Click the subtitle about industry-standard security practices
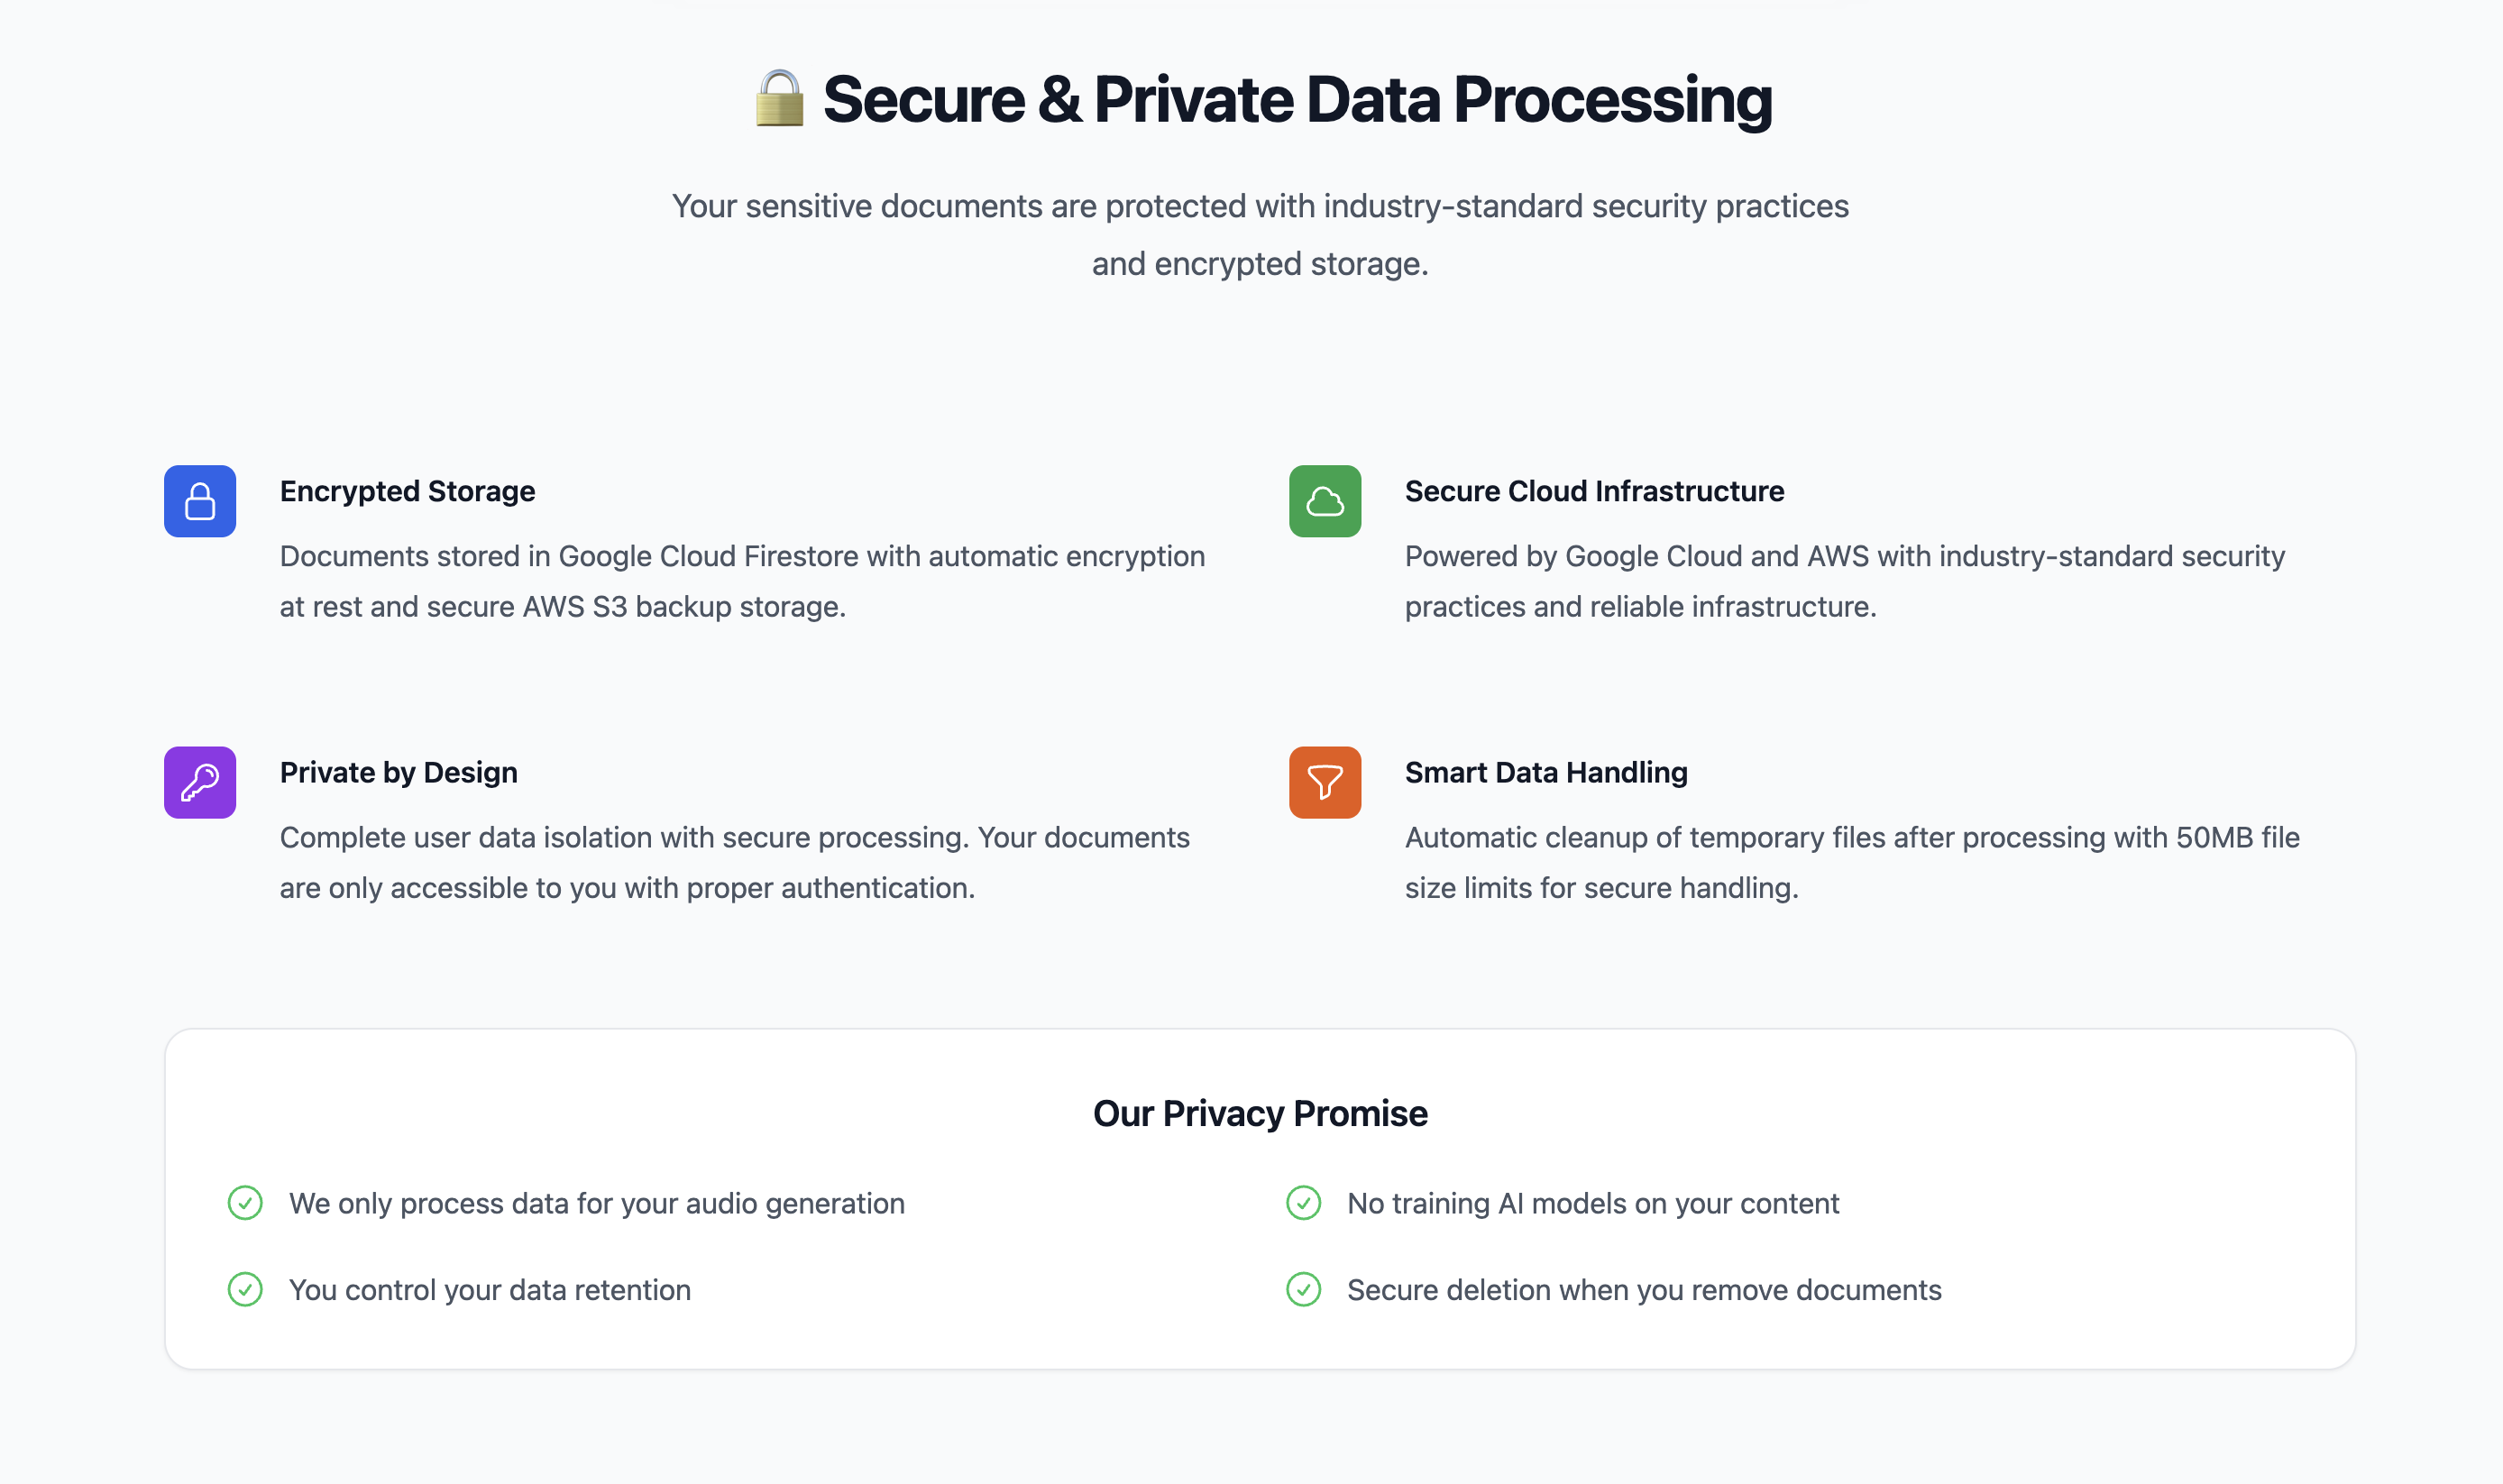The image size is (2503, 1484). pos(1260,234)
